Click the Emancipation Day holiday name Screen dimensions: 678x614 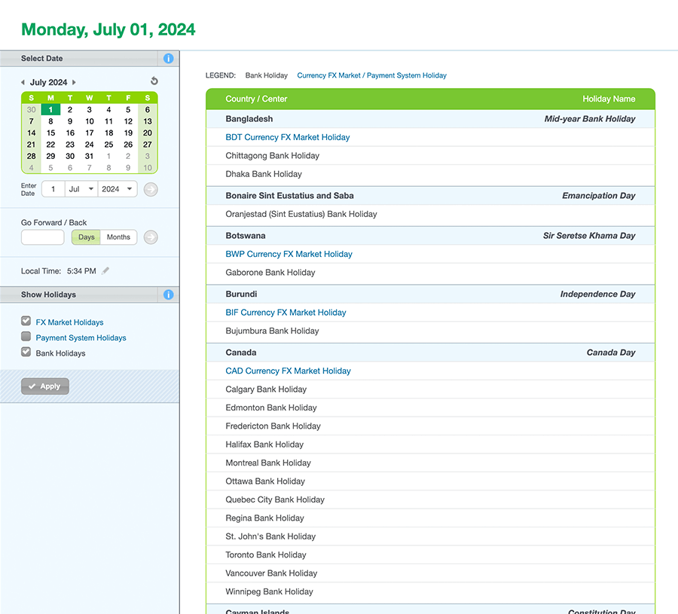(x=598, y=195)
